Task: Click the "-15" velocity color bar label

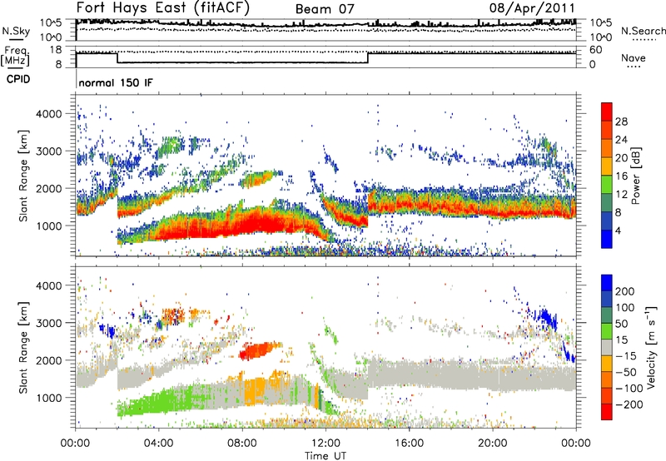Action: [x=626, y=356]
